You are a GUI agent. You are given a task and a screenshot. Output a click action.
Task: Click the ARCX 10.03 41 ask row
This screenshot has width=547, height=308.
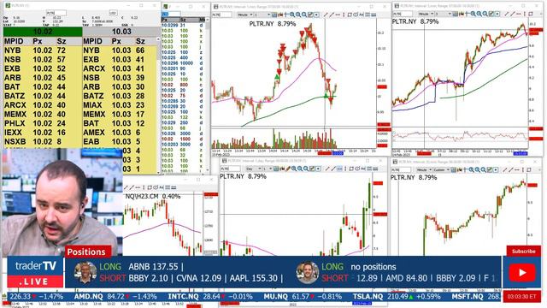(x=120, y=68)
